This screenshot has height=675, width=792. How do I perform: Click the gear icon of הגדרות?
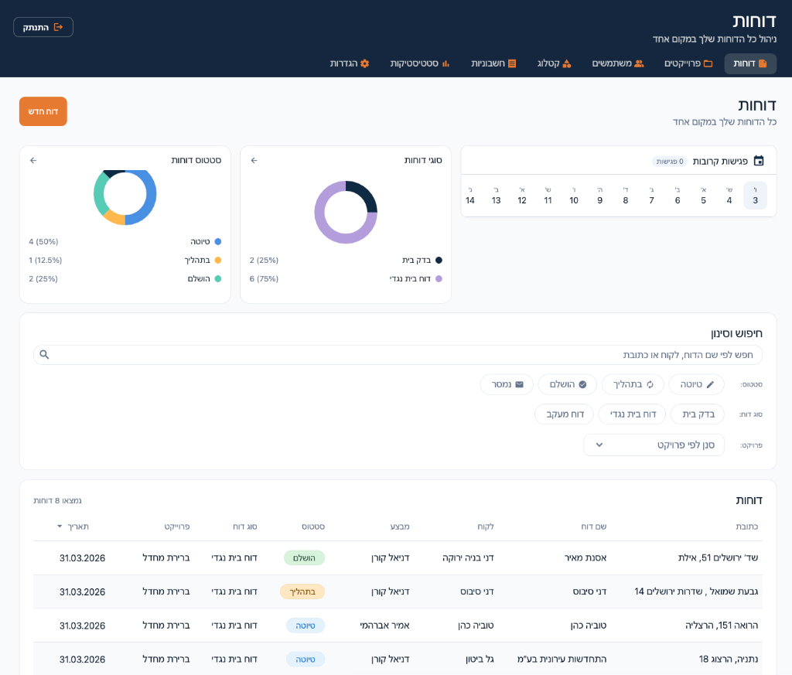365,63
